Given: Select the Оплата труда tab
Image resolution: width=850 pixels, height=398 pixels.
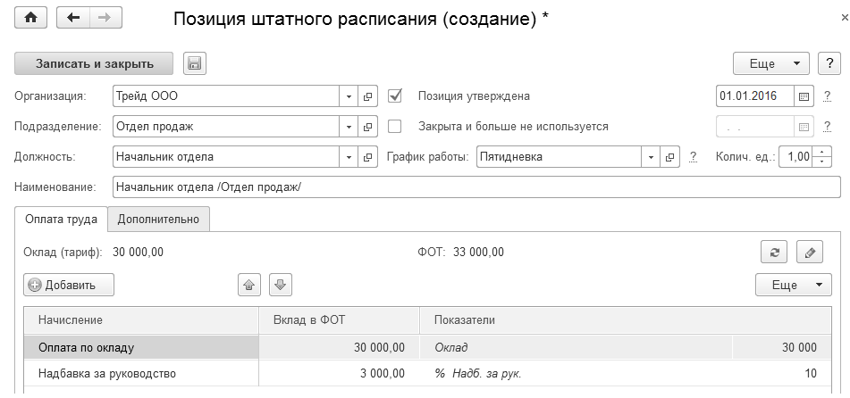Looking at the screenshot, I should coord(61,219).
